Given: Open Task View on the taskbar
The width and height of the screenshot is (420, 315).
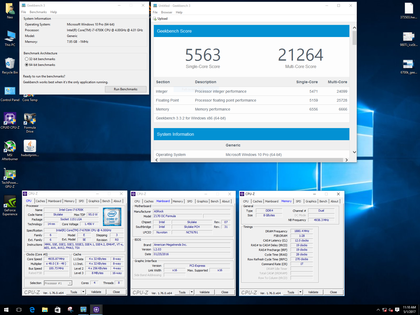Looking at the screenshot, I should [x=19, y=310].
